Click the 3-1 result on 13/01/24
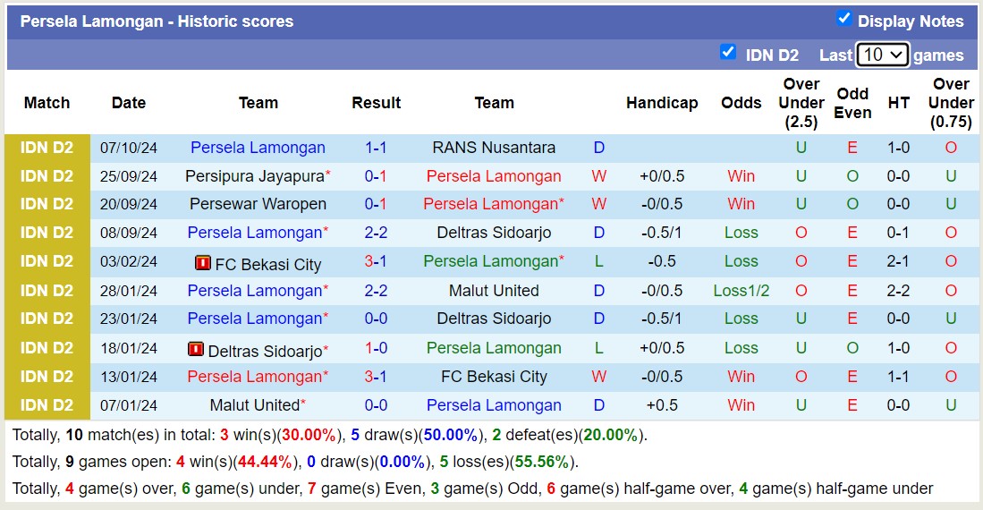Image resolution: width=983 pixels, height=510 pixels. [x=376, y=377]
